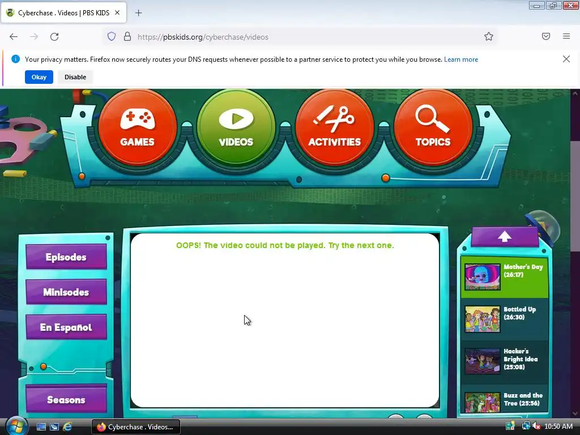Click the blue info icon in notice
The height and width of the screenshot is (435, 580).
15,59
